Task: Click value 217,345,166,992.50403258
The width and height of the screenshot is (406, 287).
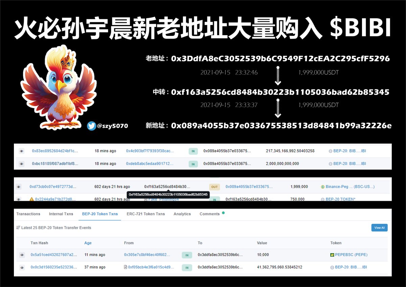Action: pyautogui.click(x=290, y=151)
